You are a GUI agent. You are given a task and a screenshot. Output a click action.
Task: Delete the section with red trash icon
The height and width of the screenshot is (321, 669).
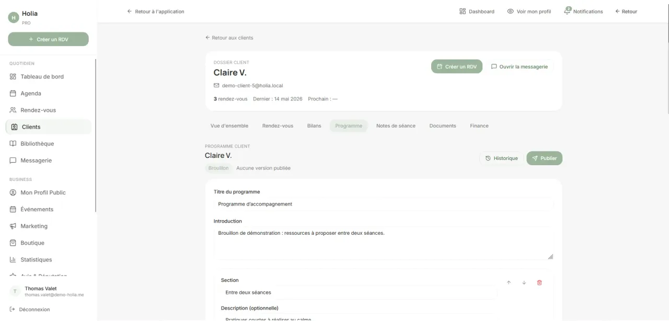(x=539, y=283)
